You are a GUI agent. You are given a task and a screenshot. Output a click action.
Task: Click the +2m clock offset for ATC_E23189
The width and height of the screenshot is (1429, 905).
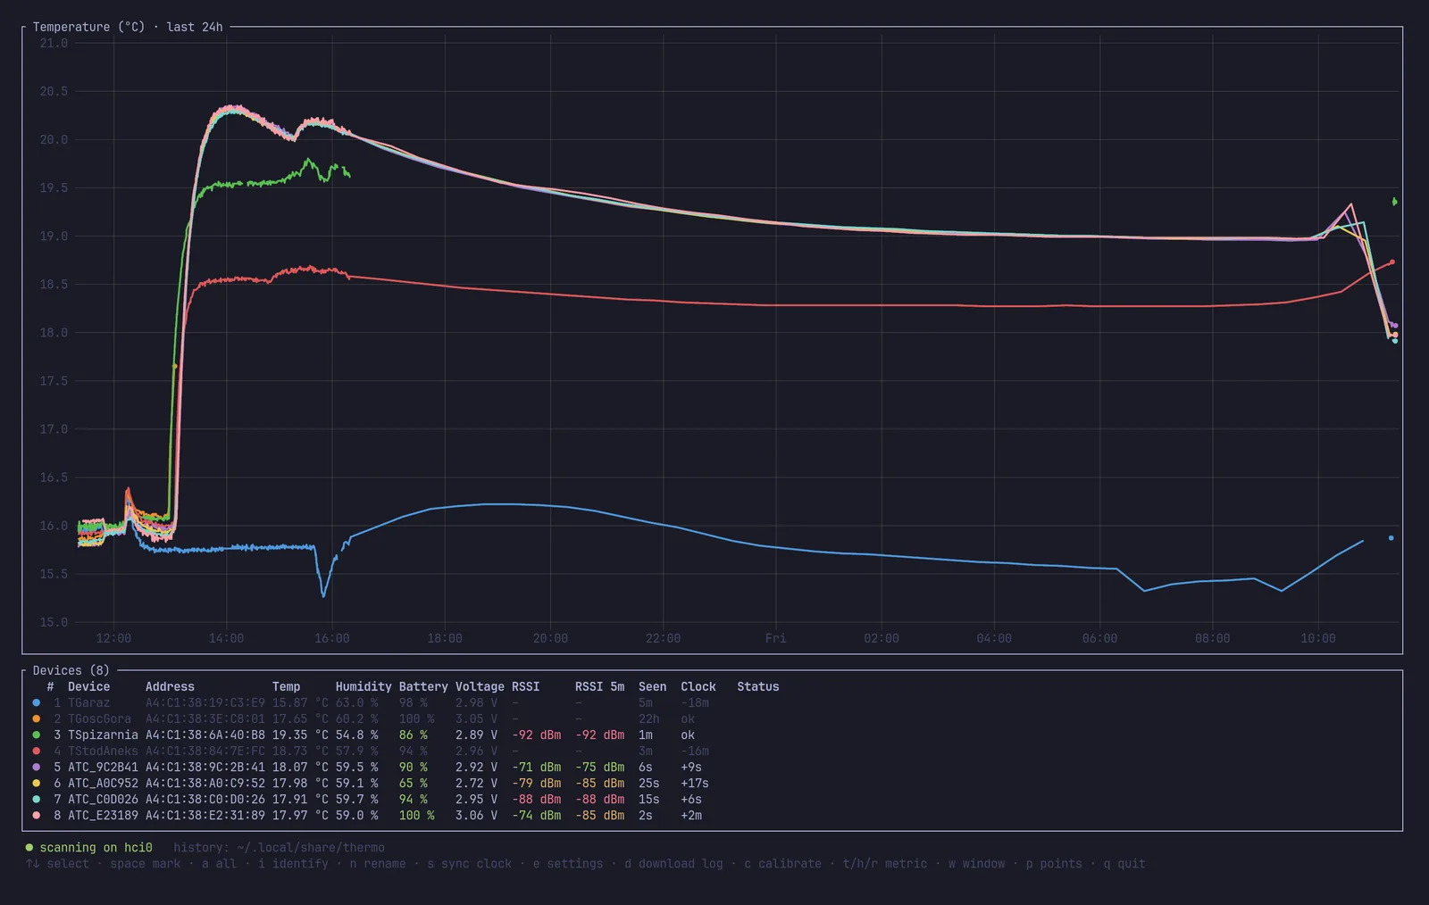click(691, 815)
